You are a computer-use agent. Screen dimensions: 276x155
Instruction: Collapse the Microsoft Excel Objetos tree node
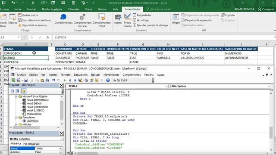click(16, 96)
